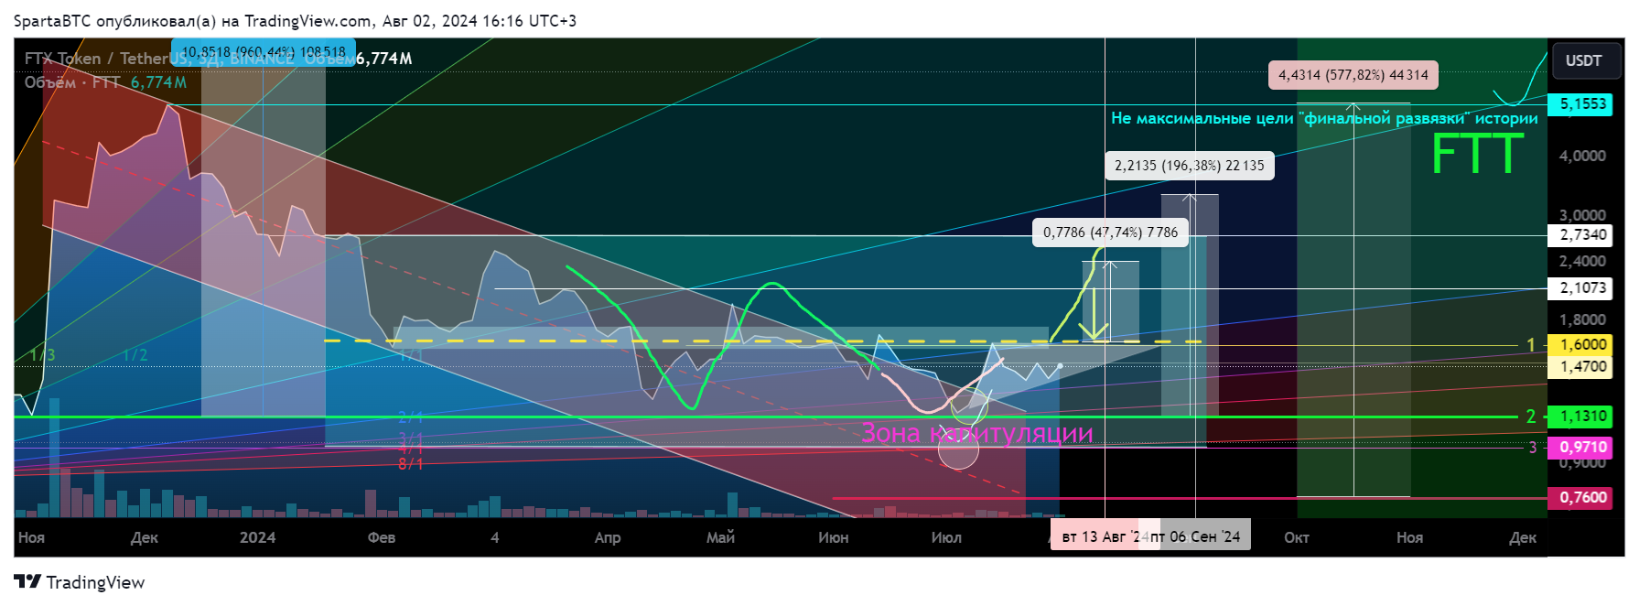Screen dimensions: 1639x606
Task: Click the 'Июл' month label
Action: 946,537
